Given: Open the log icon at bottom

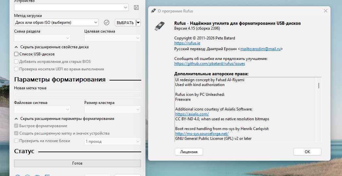Looking at the screenshot, I should pyautogui.click(x=47, y=175).
